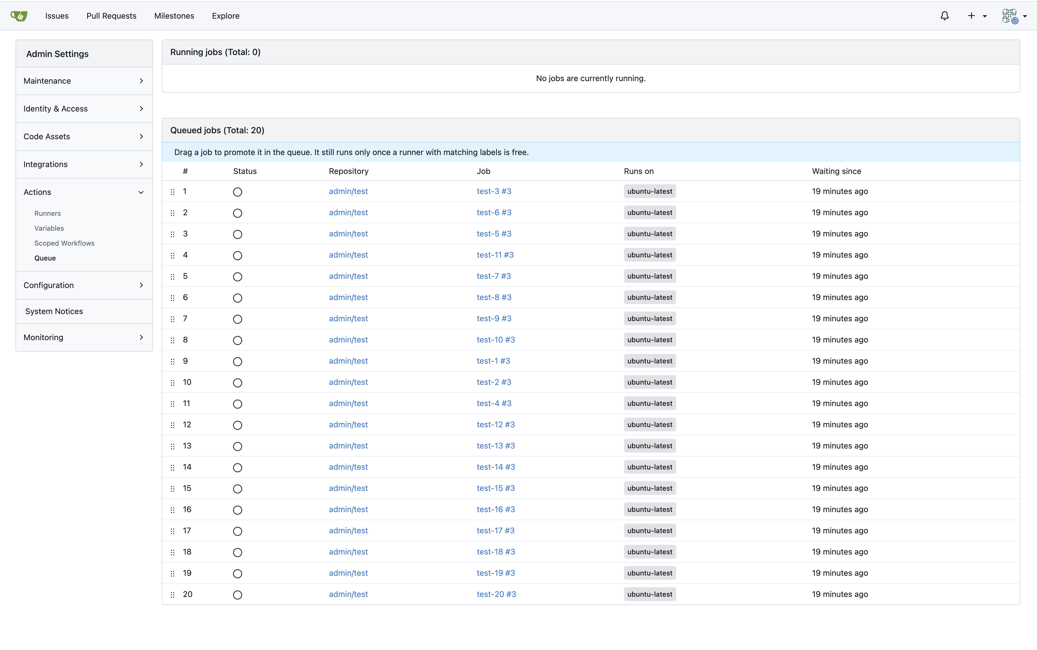Open the notifications bell
Viewport: 1037px width, 650px height.
pyautogui.click(x=944, y=16)
